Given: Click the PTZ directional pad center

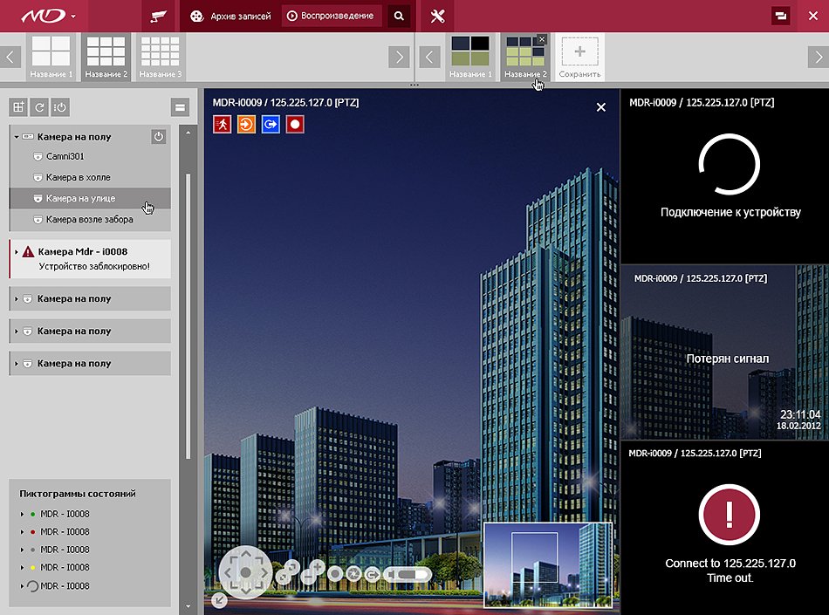Looking at the screenshot, I should click(x=245, y=572).
